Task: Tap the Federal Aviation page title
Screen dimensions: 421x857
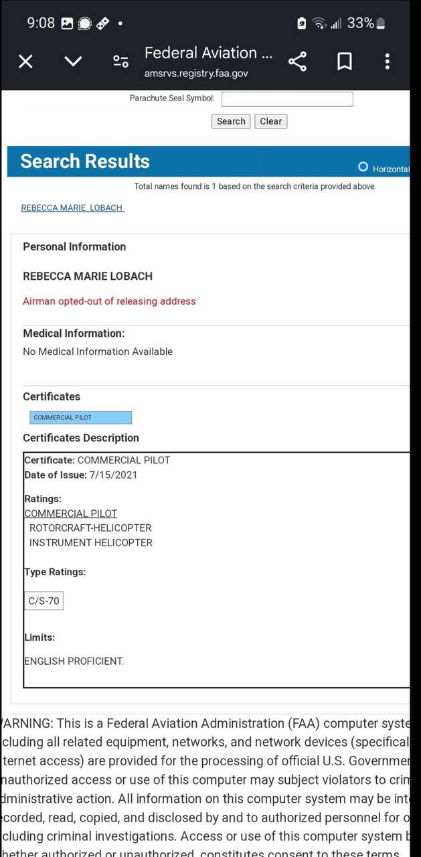Action: click(208, 53)
